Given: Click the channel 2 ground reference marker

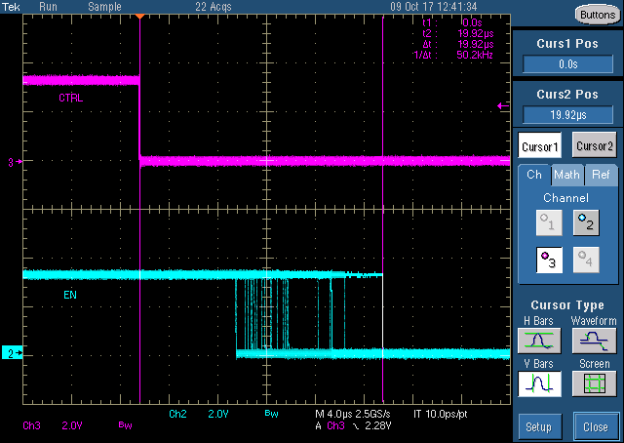Looking at the screenshot, I should pos(13,353).
